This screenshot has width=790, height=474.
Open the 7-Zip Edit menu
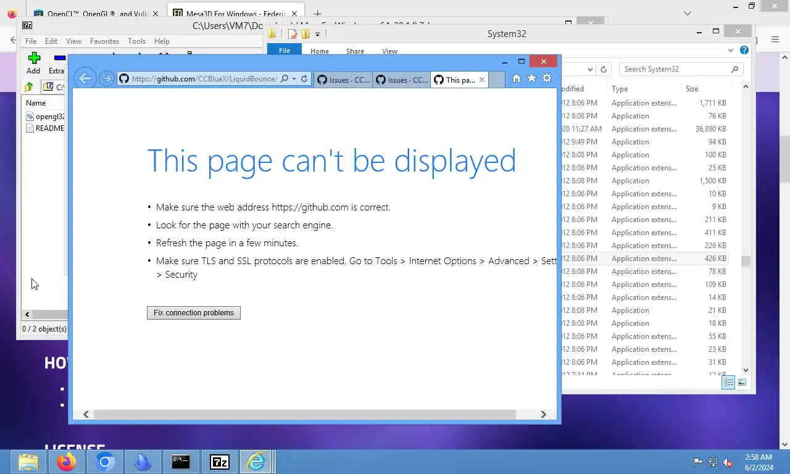51,41
